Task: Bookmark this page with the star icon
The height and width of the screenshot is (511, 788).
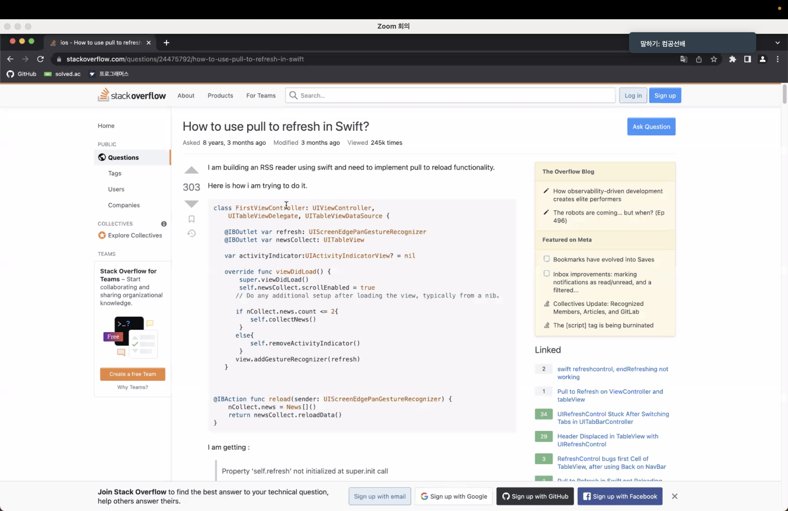Action: pos(714,59)
